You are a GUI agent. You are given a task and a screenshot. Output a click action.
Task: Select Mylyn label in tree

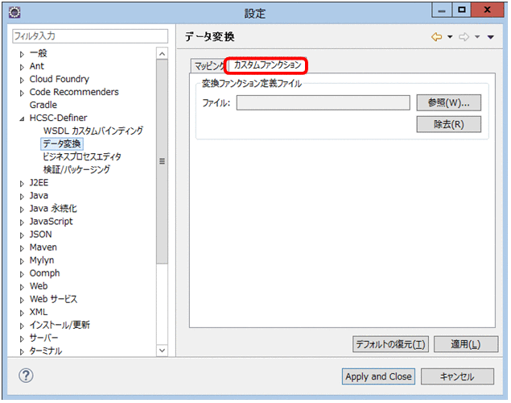(x=42, y=260)
